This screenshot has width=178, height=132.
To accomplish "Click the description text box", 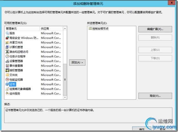I will click(x=88, y=115).
